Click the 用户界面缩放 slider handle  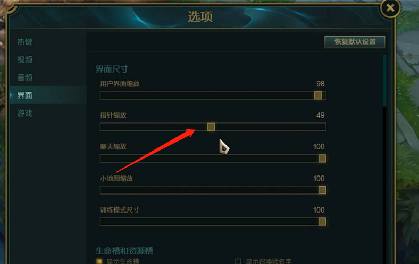click(x=318, y=95)
